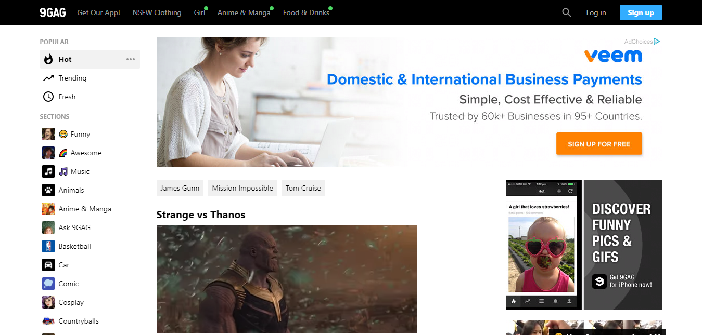Select the Tom Cruise tag
Viewport: 702px width, 335px height.
pyautogui.click(x=303, y=188)
